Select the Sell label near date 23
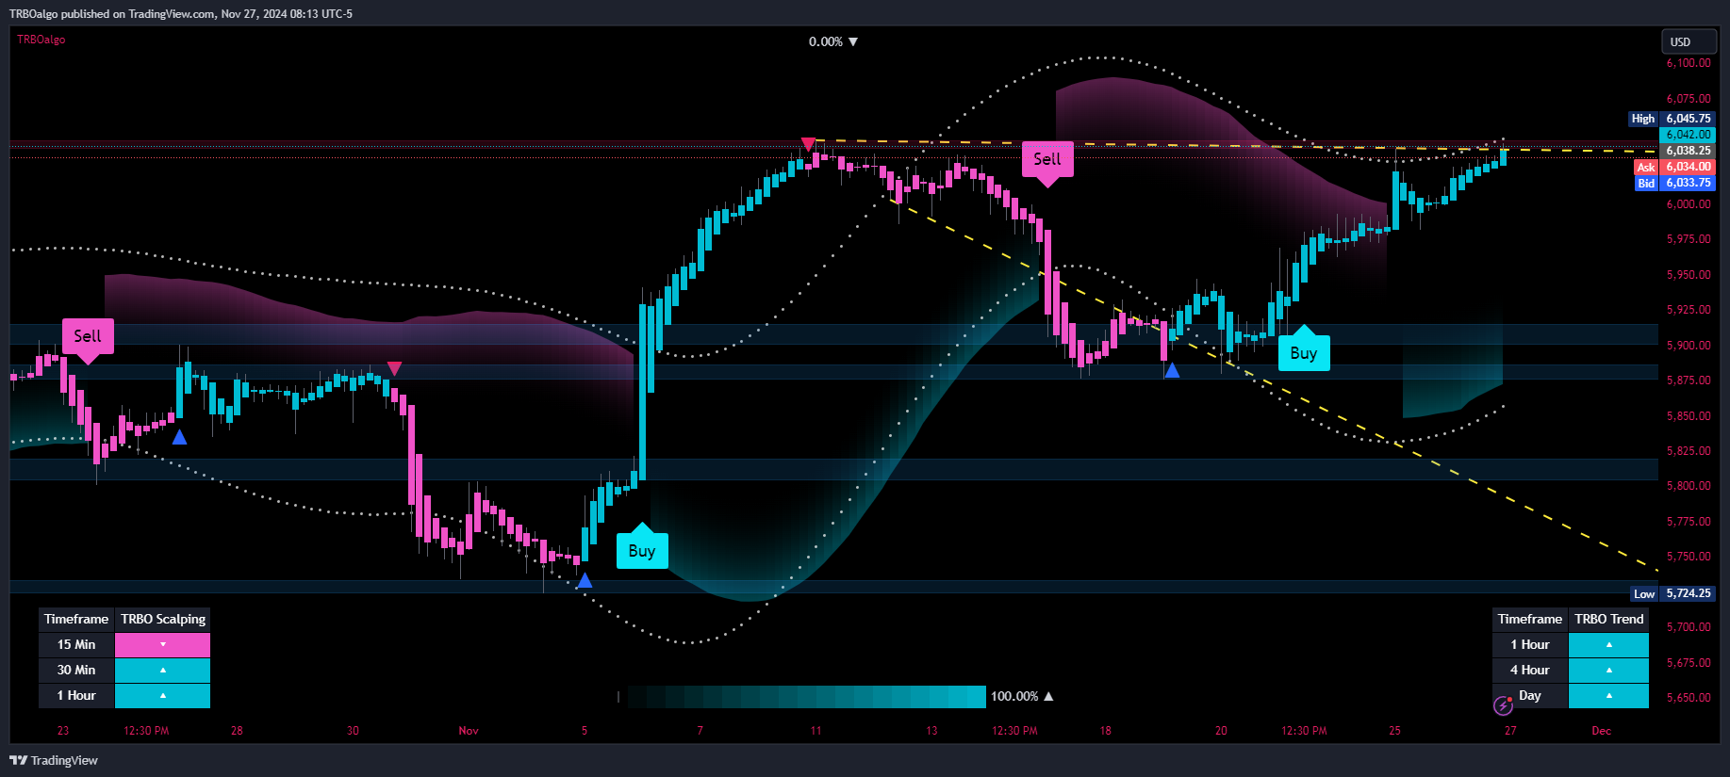This screenshot has width=1730, height=777. pos(88,339)
